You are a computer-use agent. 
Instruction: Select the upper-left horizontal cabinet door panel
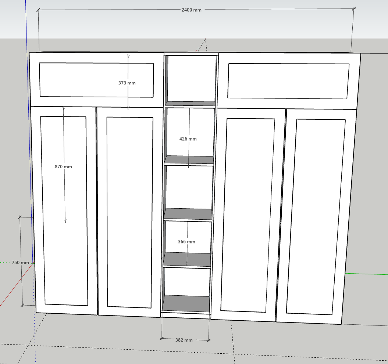pos(96,80)
